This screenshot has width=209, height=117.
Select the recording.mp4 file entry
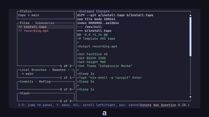click(x=46, y=31)
